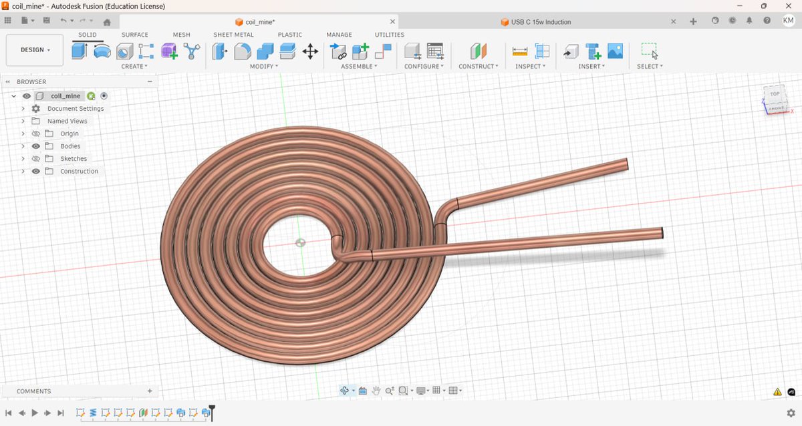This screenshot has width=802, height=426.
Task: Expand the Construction folder in browser
Action: click(x=23, y=172)
